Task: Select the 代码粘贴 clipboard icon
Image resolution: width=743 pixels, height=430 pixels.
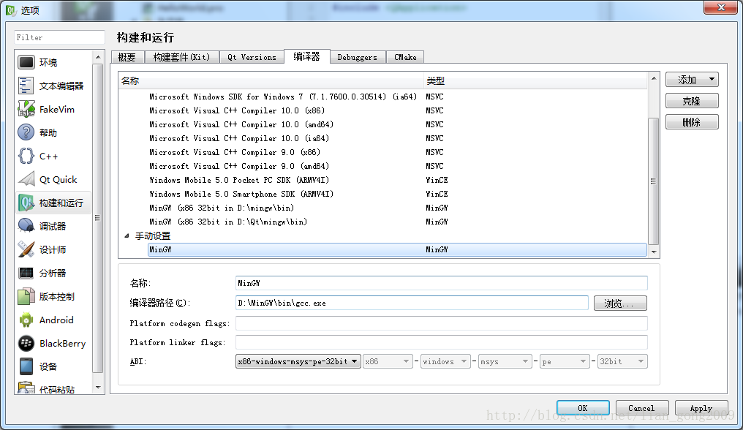Action: pos(26,388)
